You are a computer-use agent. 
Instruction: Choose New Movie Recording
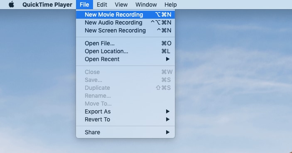tap(125, 15)
